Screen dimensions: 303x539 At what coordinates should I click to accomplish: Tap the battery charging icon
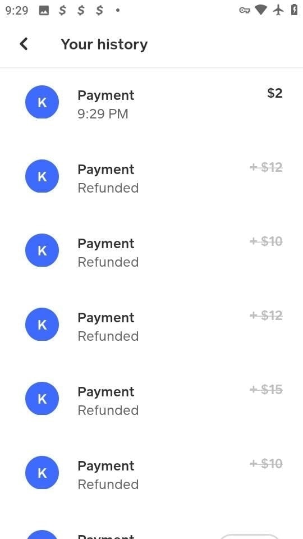294,10
